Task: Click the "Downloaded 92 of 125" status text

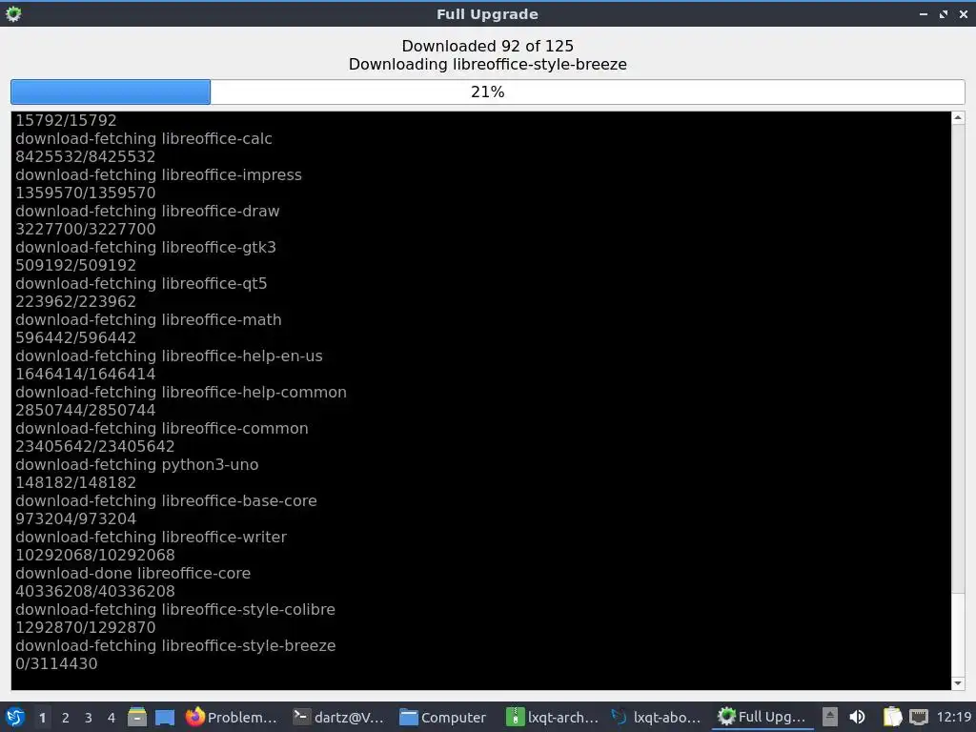Action: tap(487, 46)
